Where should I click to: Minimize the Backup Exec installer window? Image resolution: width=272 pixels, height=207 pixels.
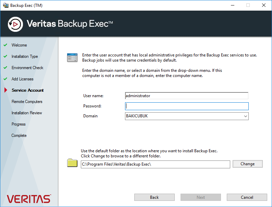coord(232,5)
